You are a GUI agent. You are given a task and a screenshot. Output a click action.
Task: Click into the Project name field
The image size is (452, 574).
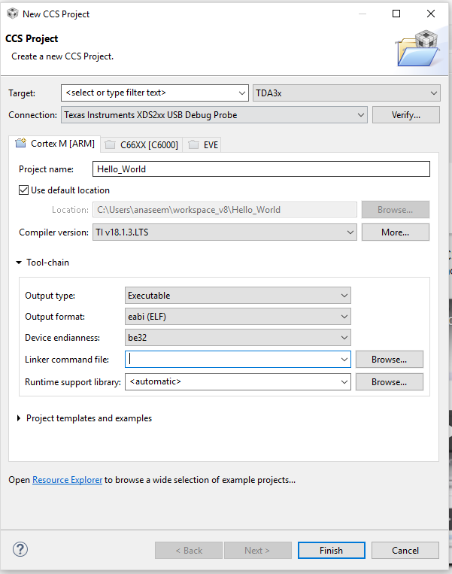click(260, 169)
